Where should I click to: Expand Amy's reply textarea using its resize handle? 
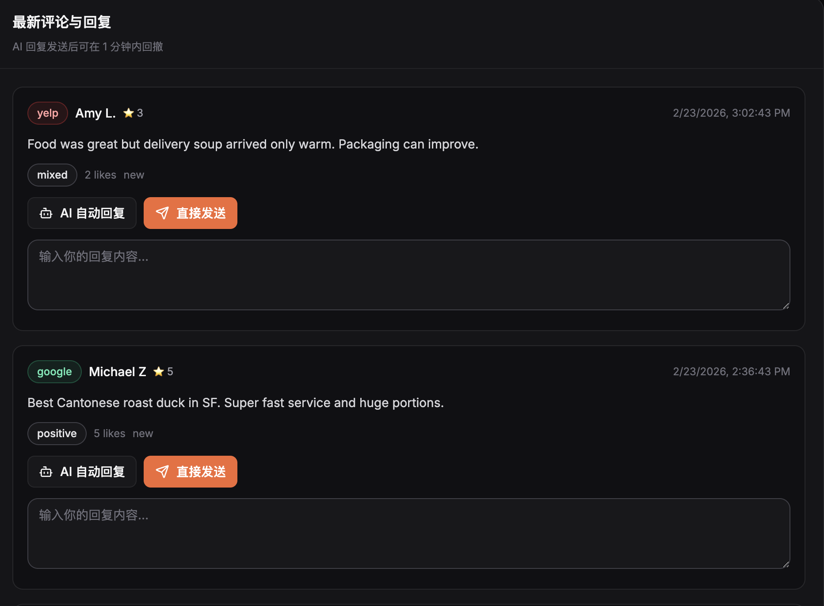(x=786, y=306)
